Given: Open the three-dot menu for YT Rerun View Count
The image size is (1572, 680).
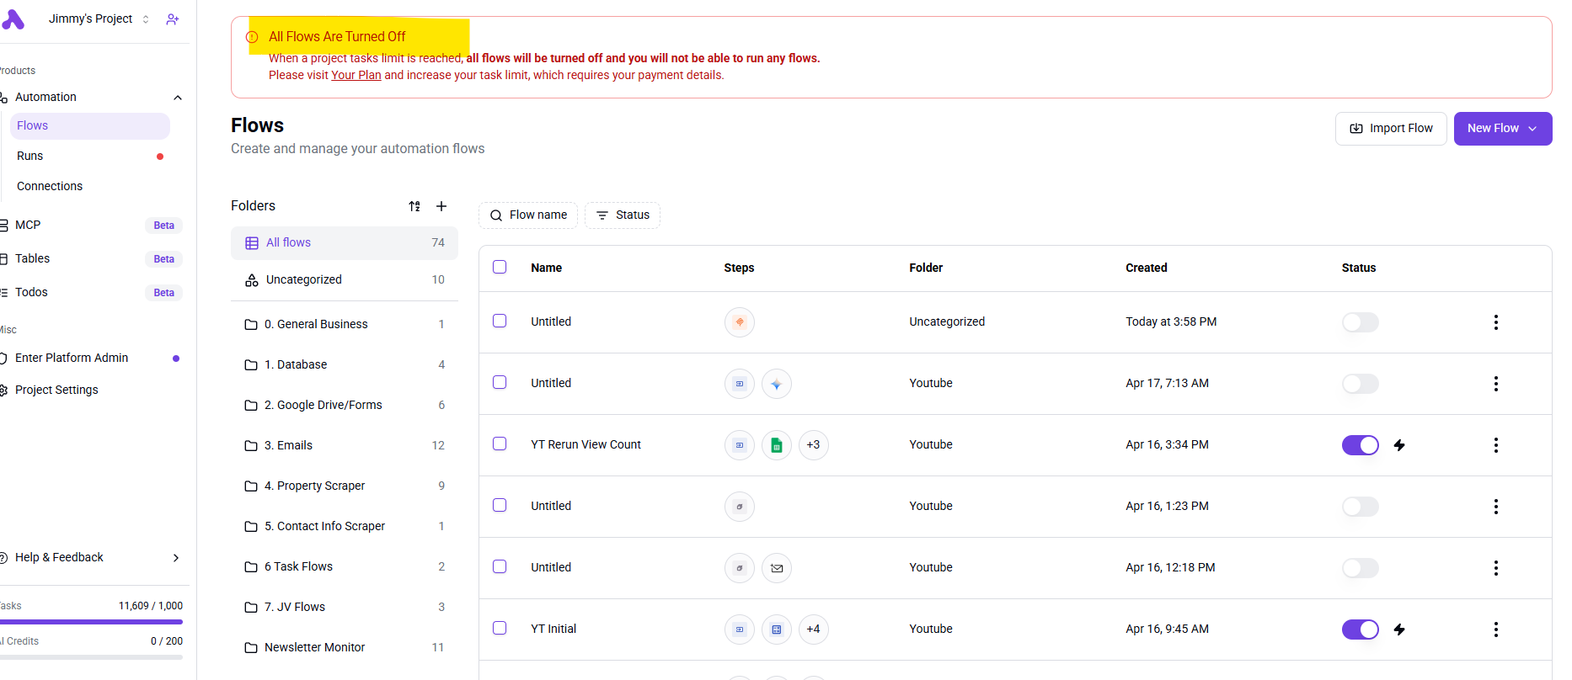Looking at the screenshot, I should point(1496,445).
